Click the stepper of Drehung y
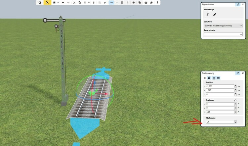The width and height of the screenshot is (248, 146). point(235,108)
